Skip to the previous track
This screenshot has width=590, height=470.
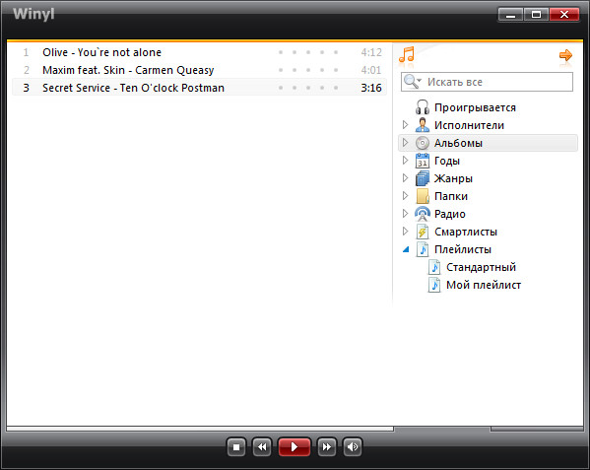(x=262, y=447)
